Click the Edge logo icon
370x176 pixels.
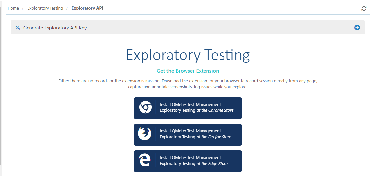tap(145, 161)
